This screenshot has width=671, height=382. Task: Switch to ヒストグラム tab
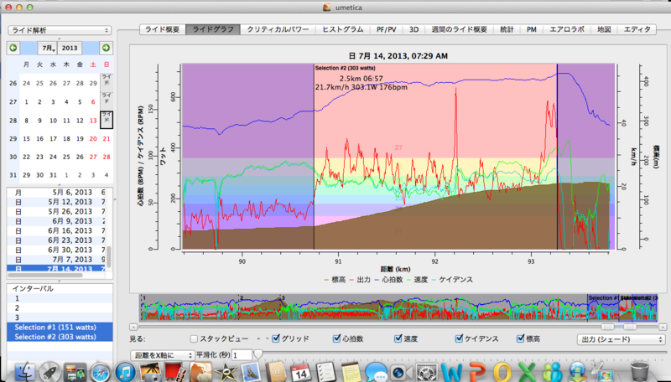[342, 29]
